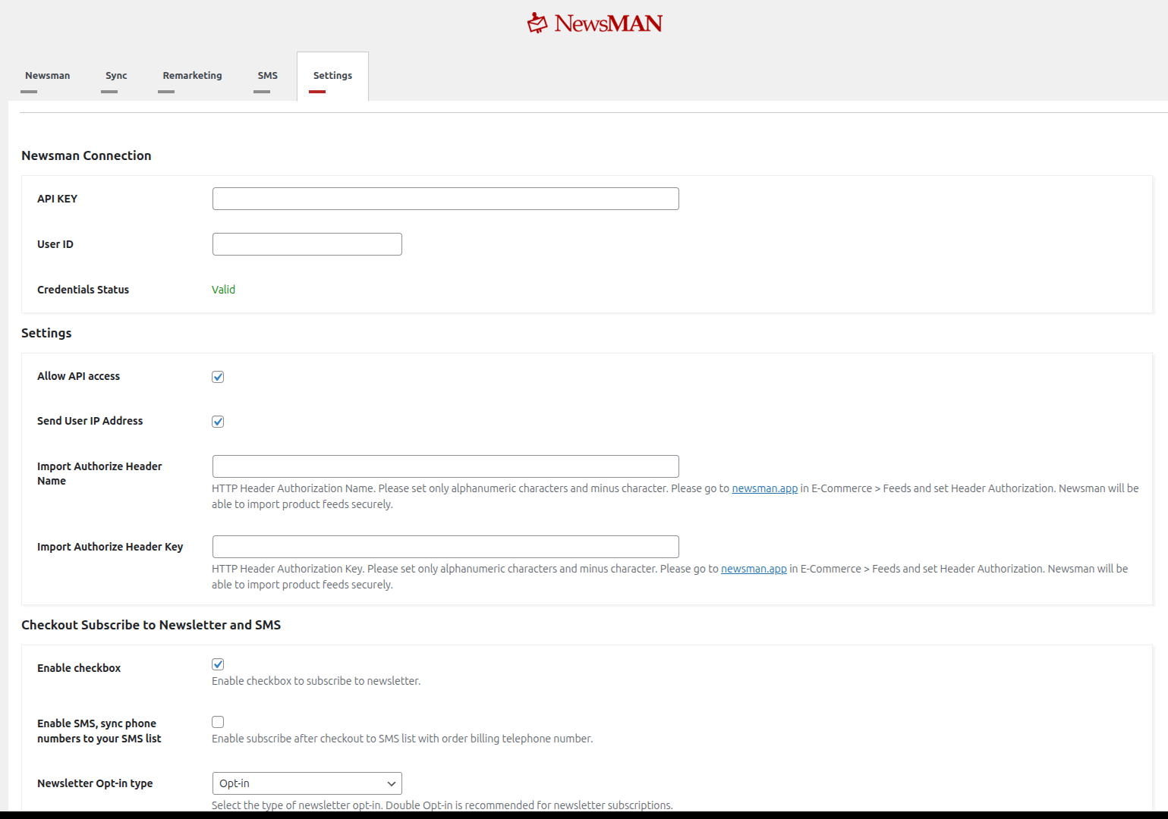
Task: Click the Newsman Connection section heading
Action: point(87,155)
